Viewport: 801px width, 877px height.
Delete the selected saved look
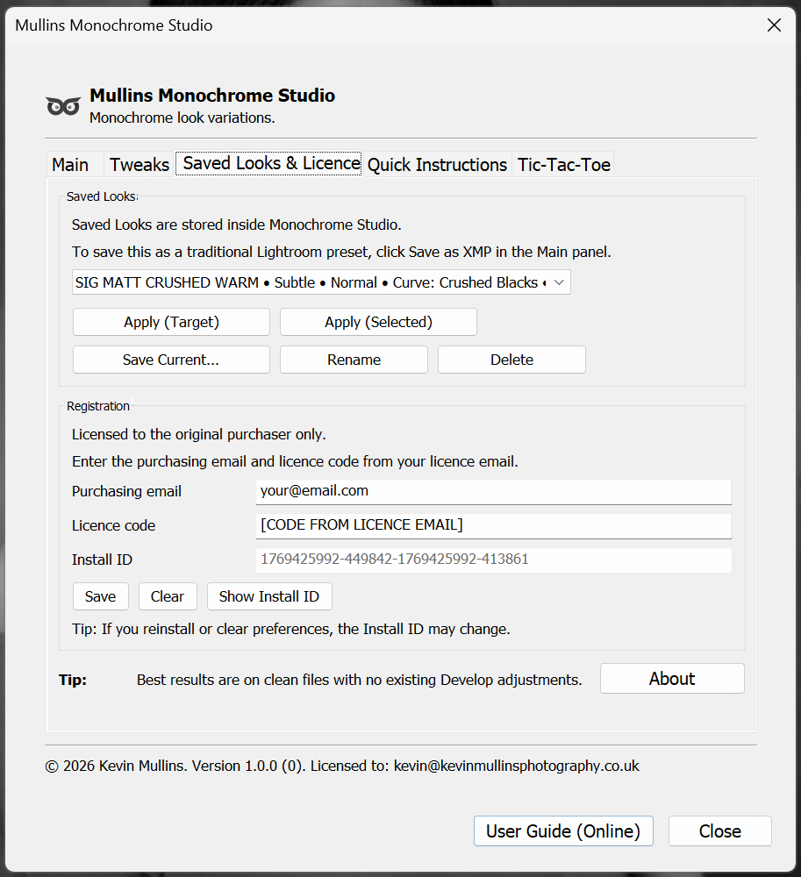(511, 360)
